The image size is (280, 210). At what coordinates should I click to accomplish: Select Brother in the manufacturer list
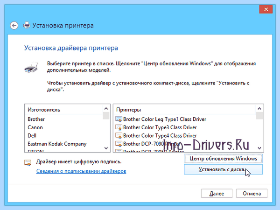pyautogui.click(x=36, y=119)
